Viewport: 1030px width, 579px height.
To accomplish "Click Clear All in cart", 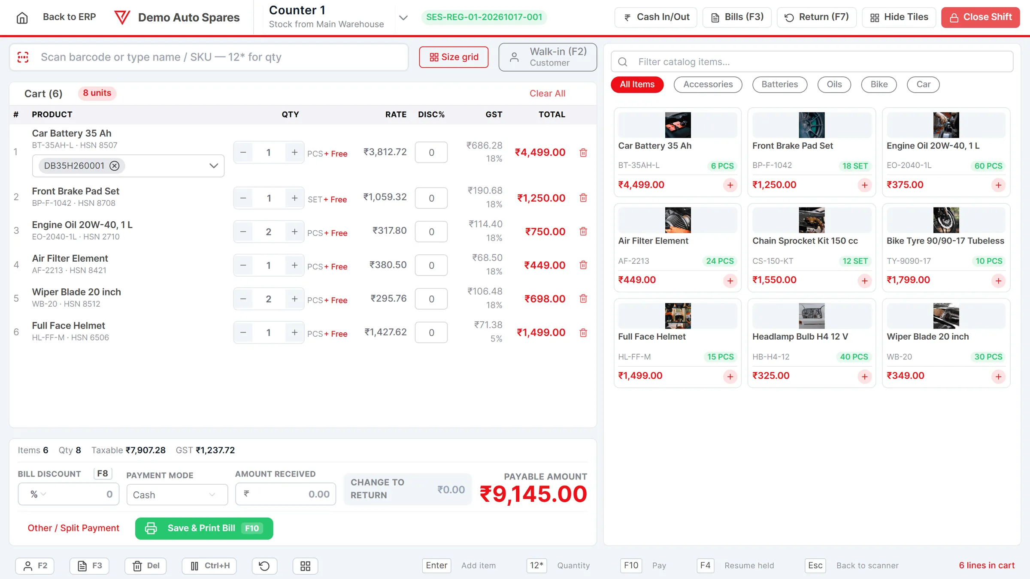I will coord(547,93).
